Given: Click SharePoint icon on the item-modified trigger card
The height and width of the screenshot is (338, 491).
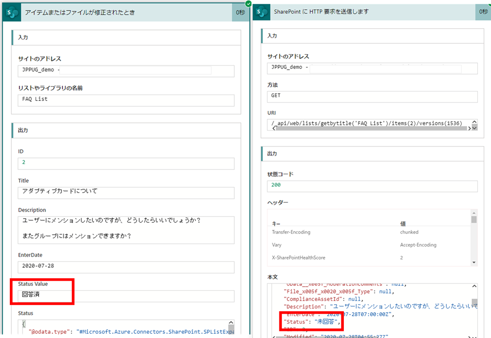Looking at the screenshot, I should click(x=12, y=13).
